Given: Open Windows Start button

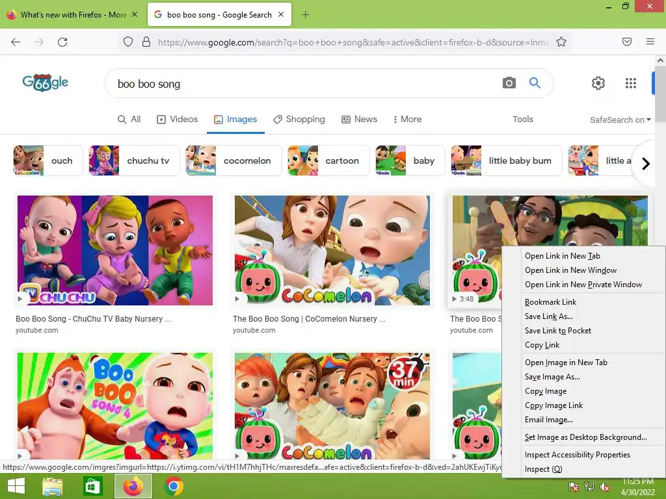Looking at the screenshot, I should click(x=16, y=486).
